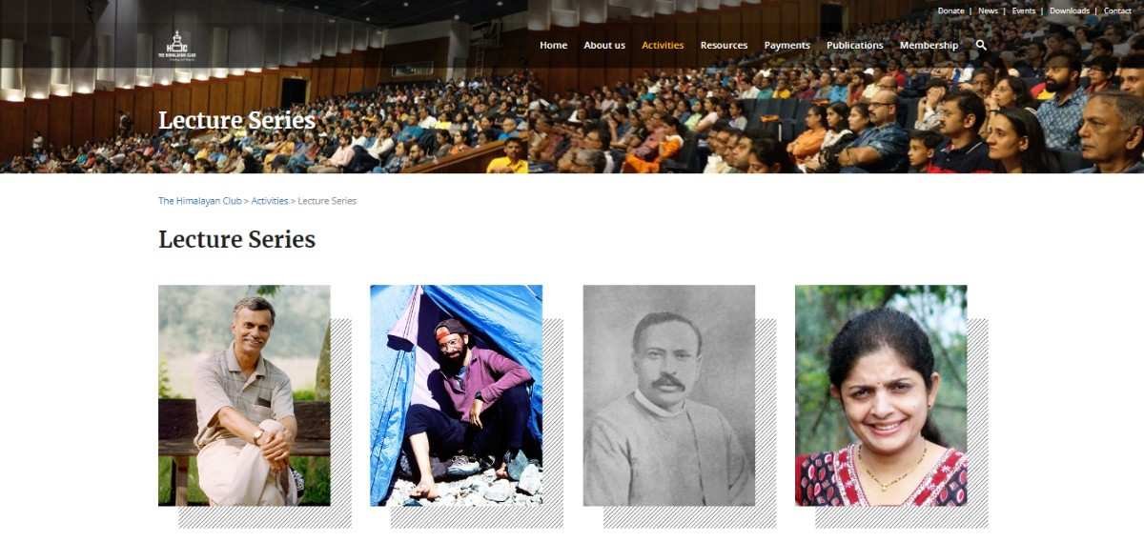Follow The Himalayan Club breadcrumb link
The width and height of the screenshot is (1144, 542).
click(200, 201)
